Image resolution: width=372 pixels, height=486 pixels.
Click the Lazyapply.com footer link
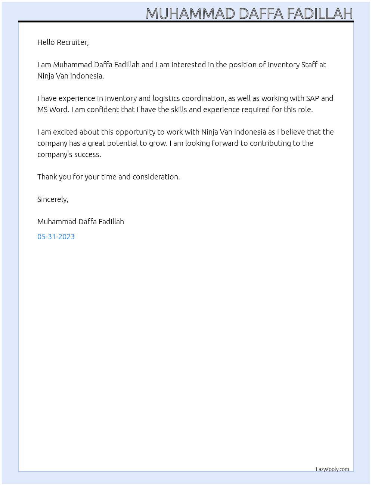coord(332,469)
